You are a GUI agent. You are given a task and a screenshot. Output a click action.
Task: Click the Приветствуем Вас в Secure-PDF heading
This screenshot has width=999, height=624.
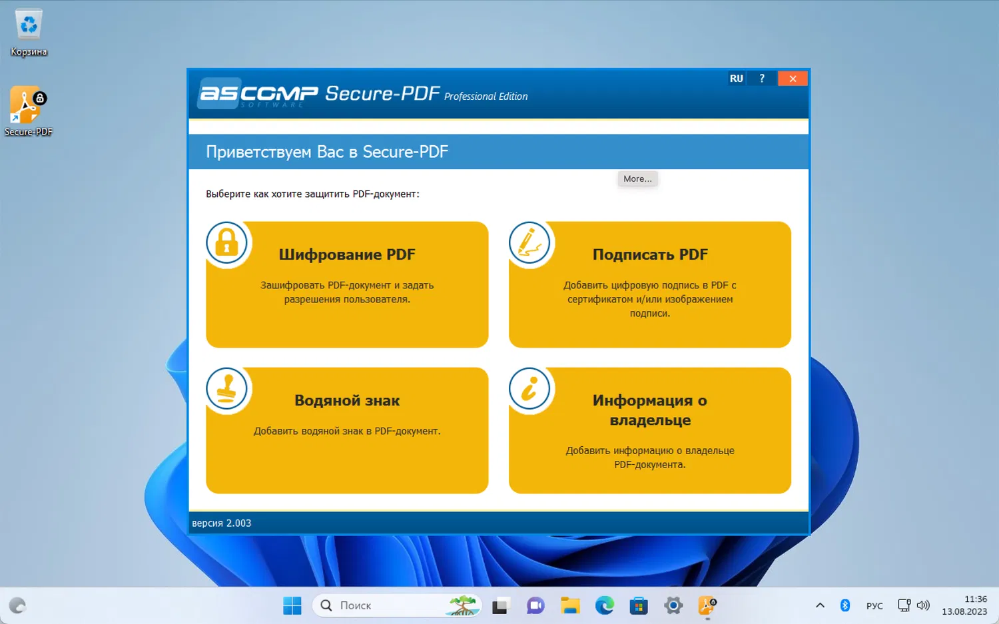(327, 152)
